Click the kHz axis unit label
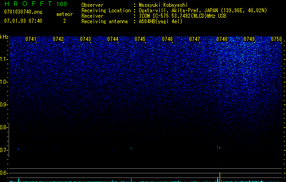Viewport: 286px width, 182px height. click(4, 37)
